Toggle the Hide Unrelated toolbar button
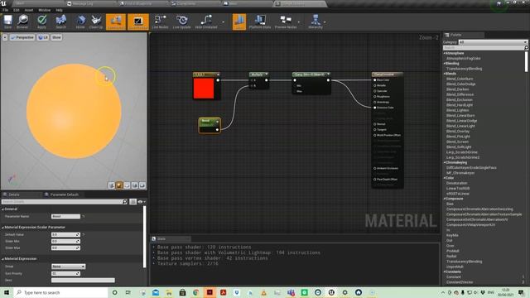The height and width of the screenshot is (298, 530). pos(206,22)
